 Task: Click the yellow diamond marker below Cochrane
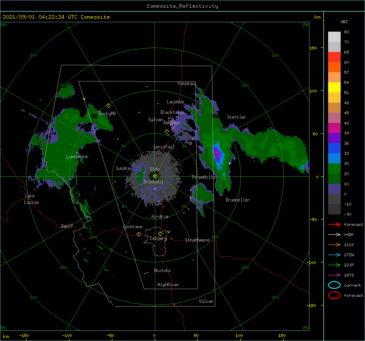139,234
